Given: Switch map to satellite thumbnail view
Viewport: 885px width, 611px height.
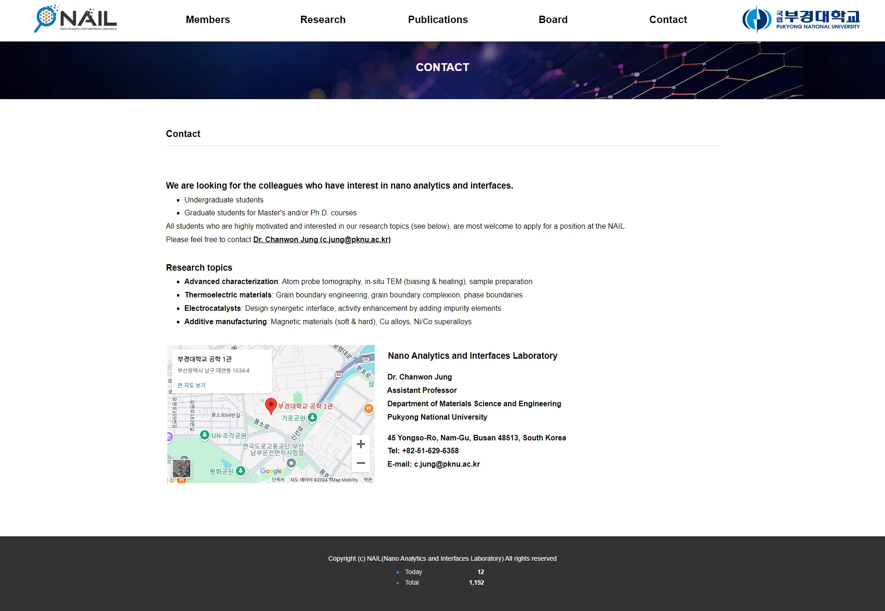Looking at the screenshot, I should (x=182, y=469).
